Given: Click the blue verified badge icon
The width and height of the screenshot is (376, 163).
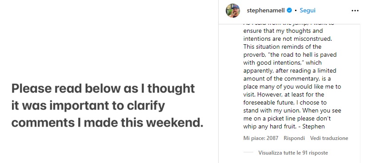Looking at the screenshot, I should point(289,11).
